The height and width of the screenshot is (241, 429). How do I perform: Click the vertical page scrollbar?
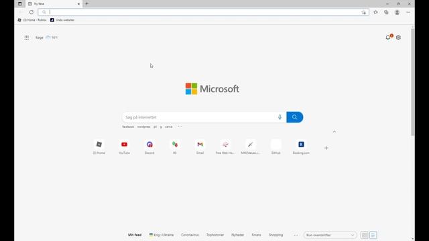pos(413,82)
